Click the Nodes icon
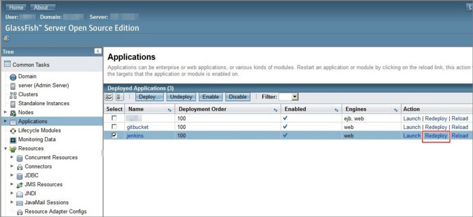Screen dimensions: 473x217 (x=13, y=113)
